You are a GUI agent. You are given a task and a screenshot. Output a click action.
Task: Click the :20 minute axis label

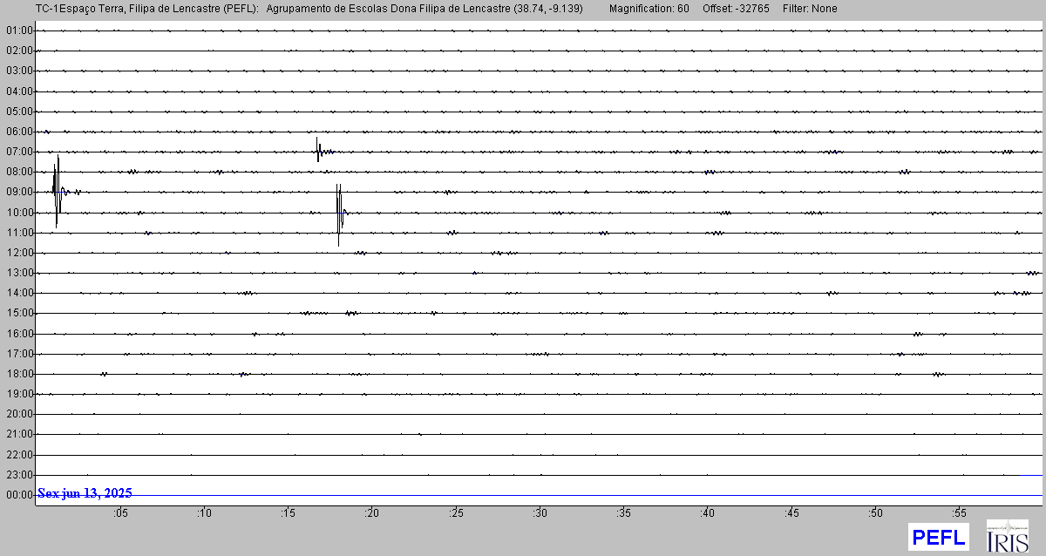pyautogui.click(x=372, y=513)
